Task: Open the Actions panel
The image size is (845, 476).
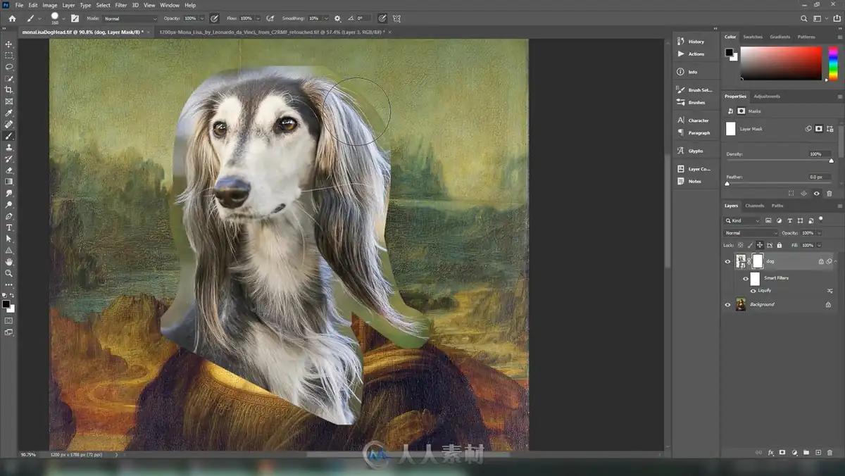Action: point(691,54)
